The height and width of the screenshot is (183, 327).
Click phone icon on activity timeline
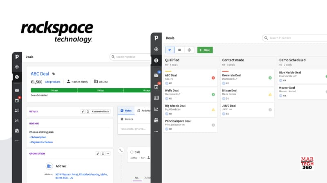121,150
